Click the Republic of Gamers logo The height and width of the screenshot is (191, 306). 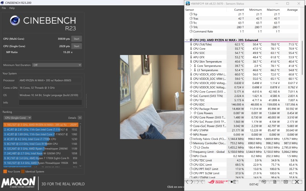(218, 182)
